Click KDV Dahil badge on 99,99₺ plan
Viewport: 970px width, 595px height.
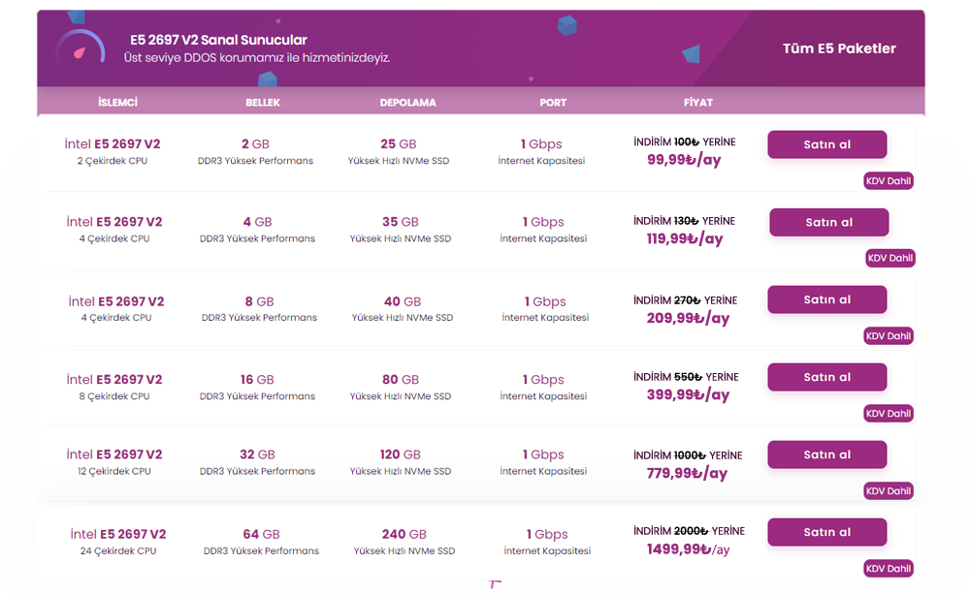coord(889,180)
